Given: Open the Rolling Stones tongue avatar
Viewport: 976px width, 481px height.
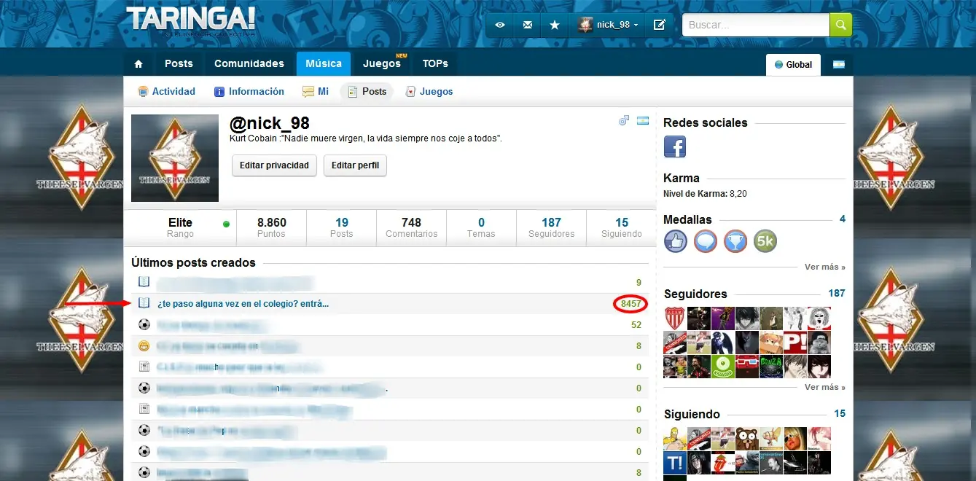Looking at the screenshot, I should (723, 463).
